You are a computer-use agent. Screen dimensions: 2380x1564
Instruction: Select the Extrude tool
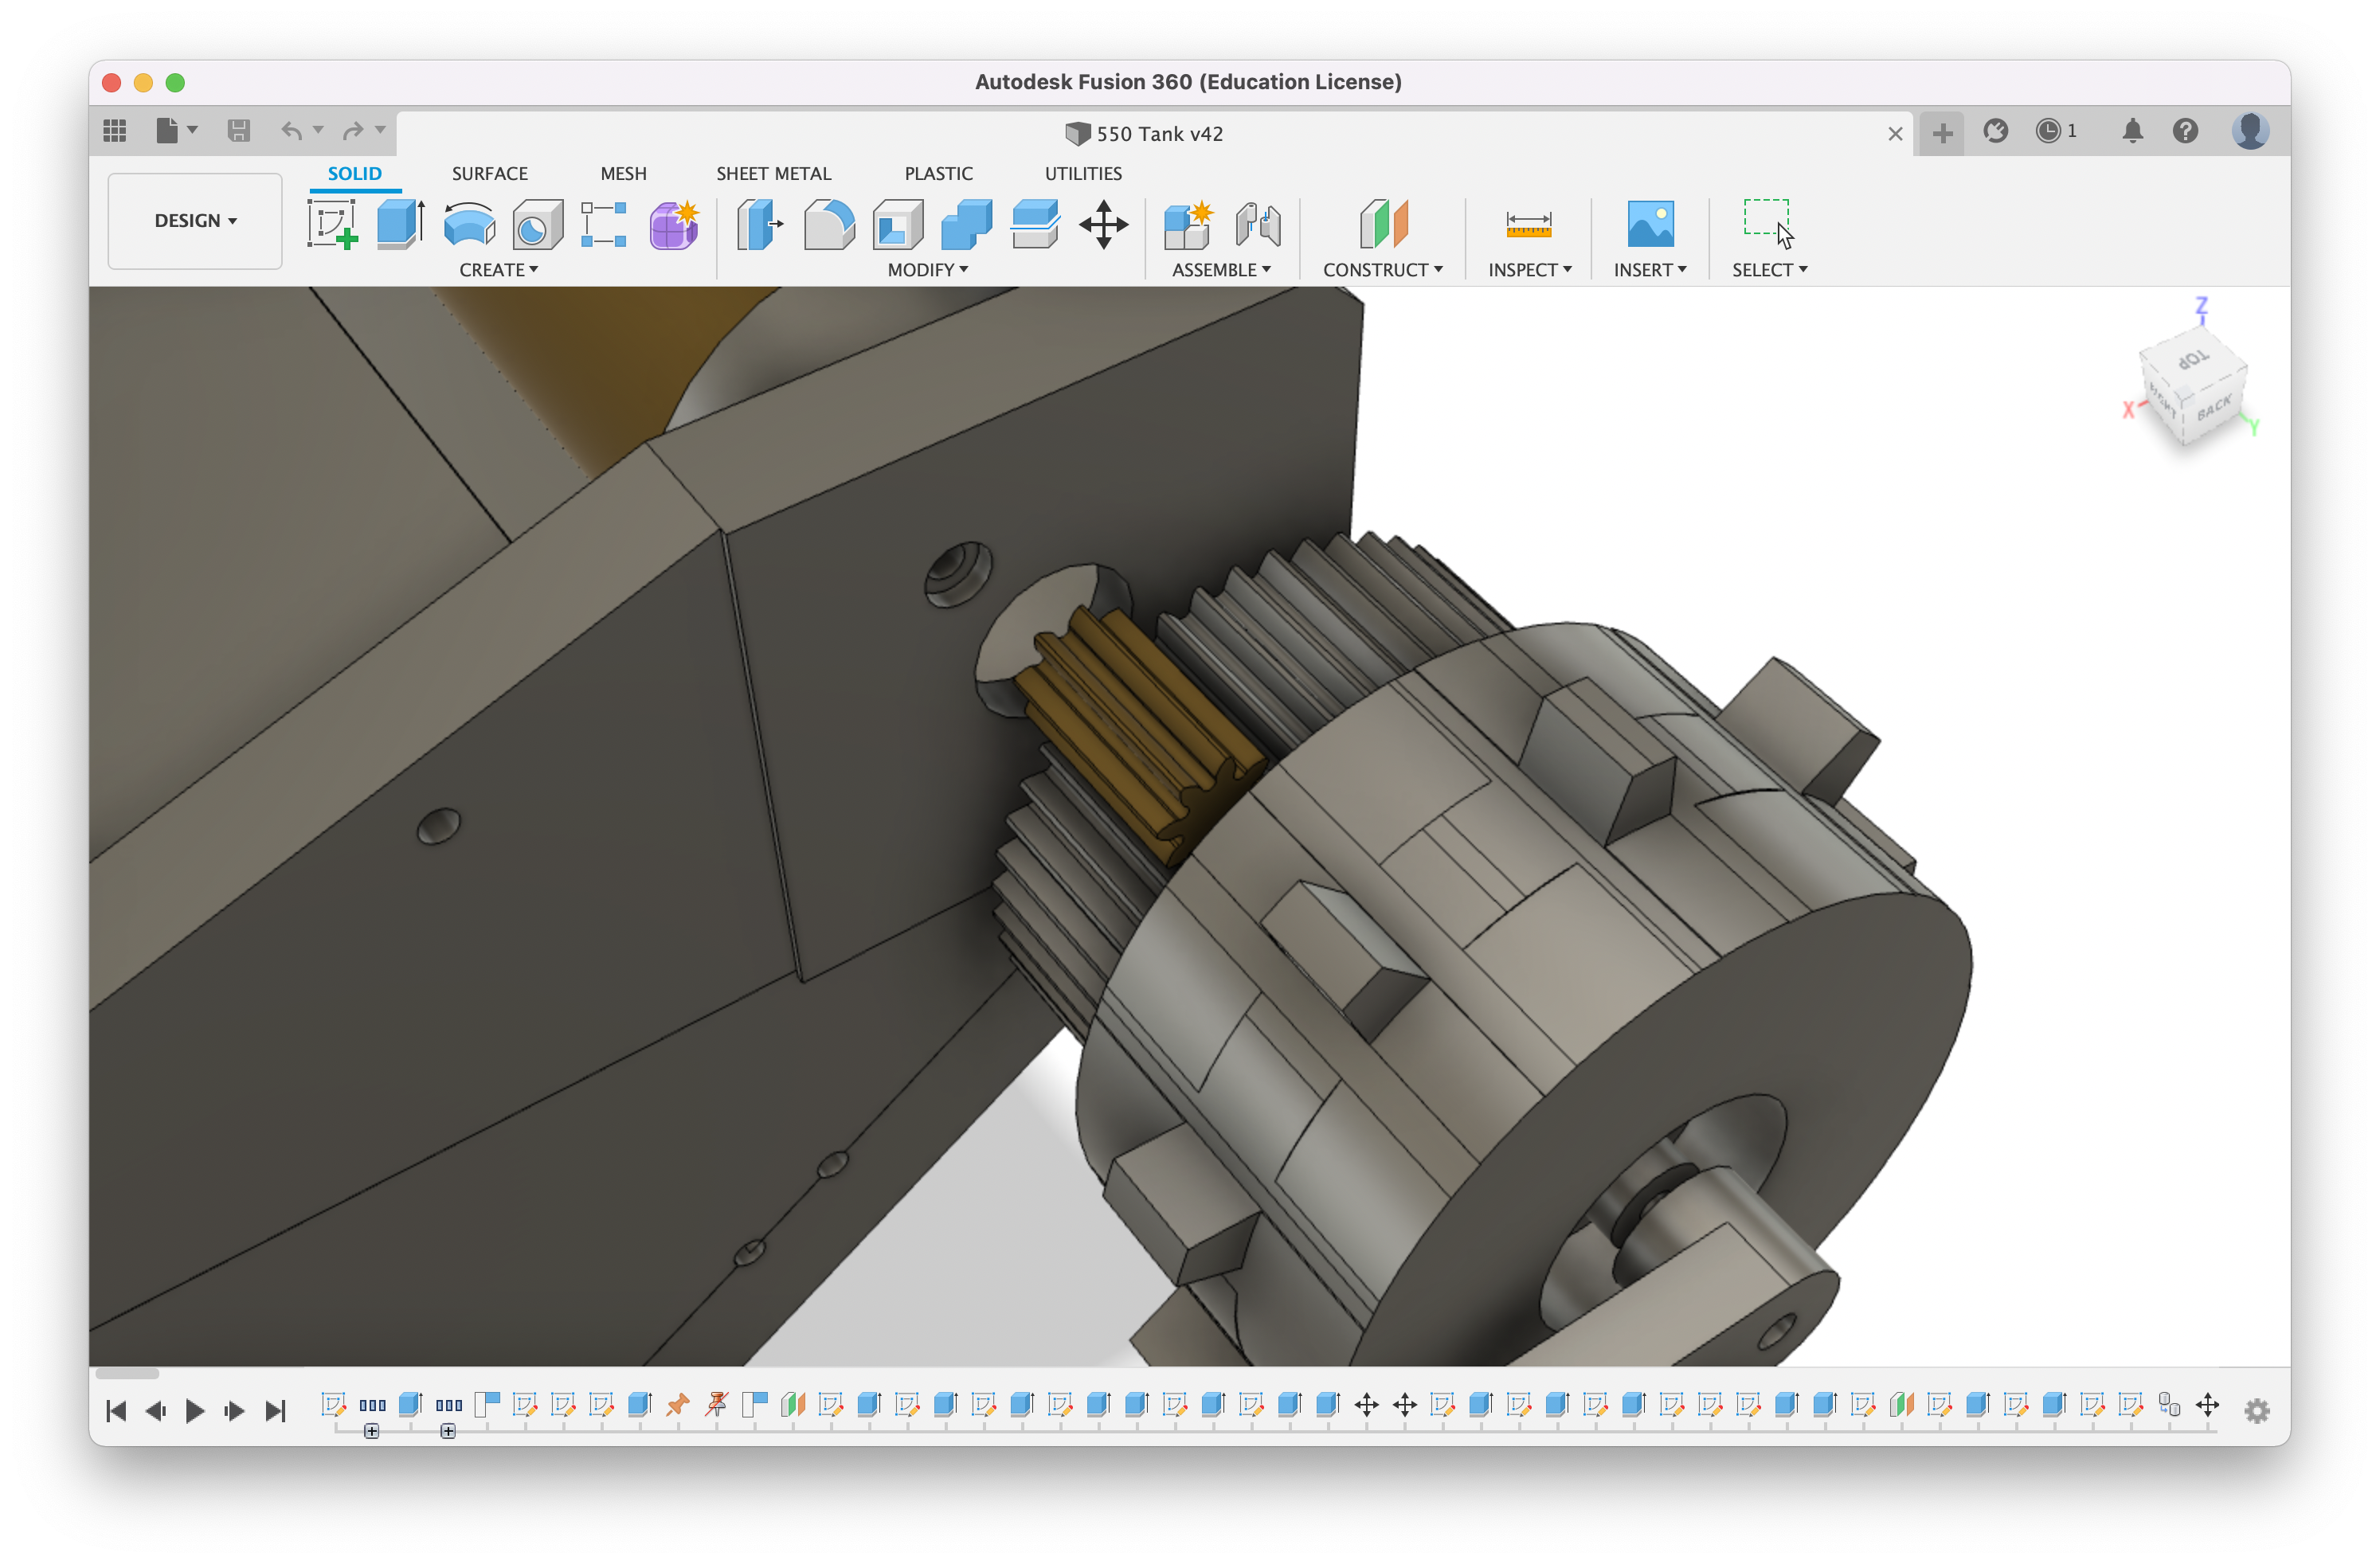tap(398, 224)
